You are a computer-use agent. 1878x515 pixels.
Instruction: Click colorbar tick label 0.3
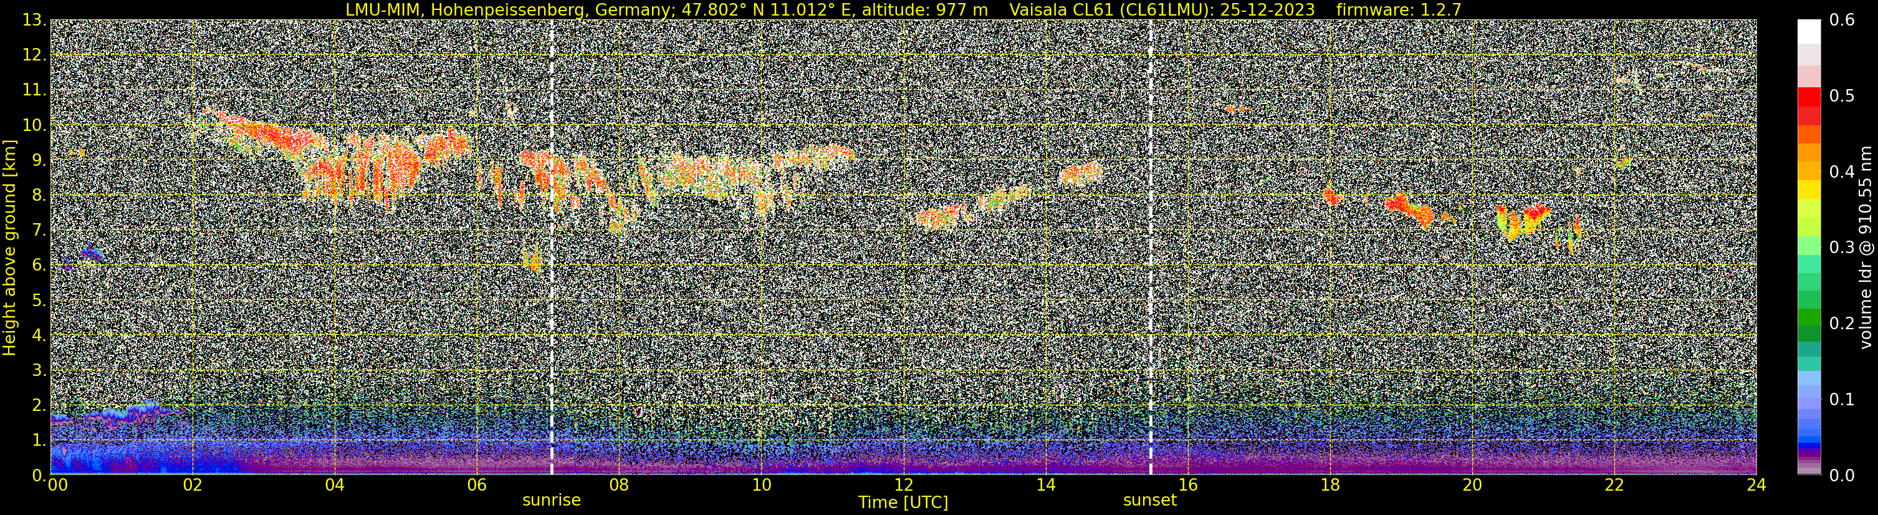(x=1842, y=248)
